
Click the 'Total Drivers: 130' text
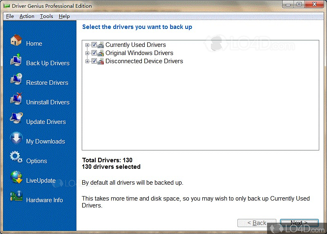(107, 160)
